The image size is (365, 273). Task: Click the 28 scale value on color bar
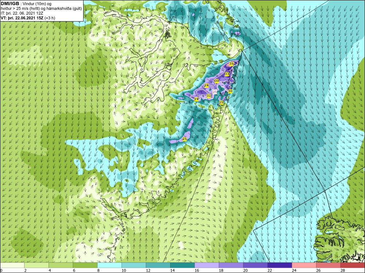[x=343, y=270]
